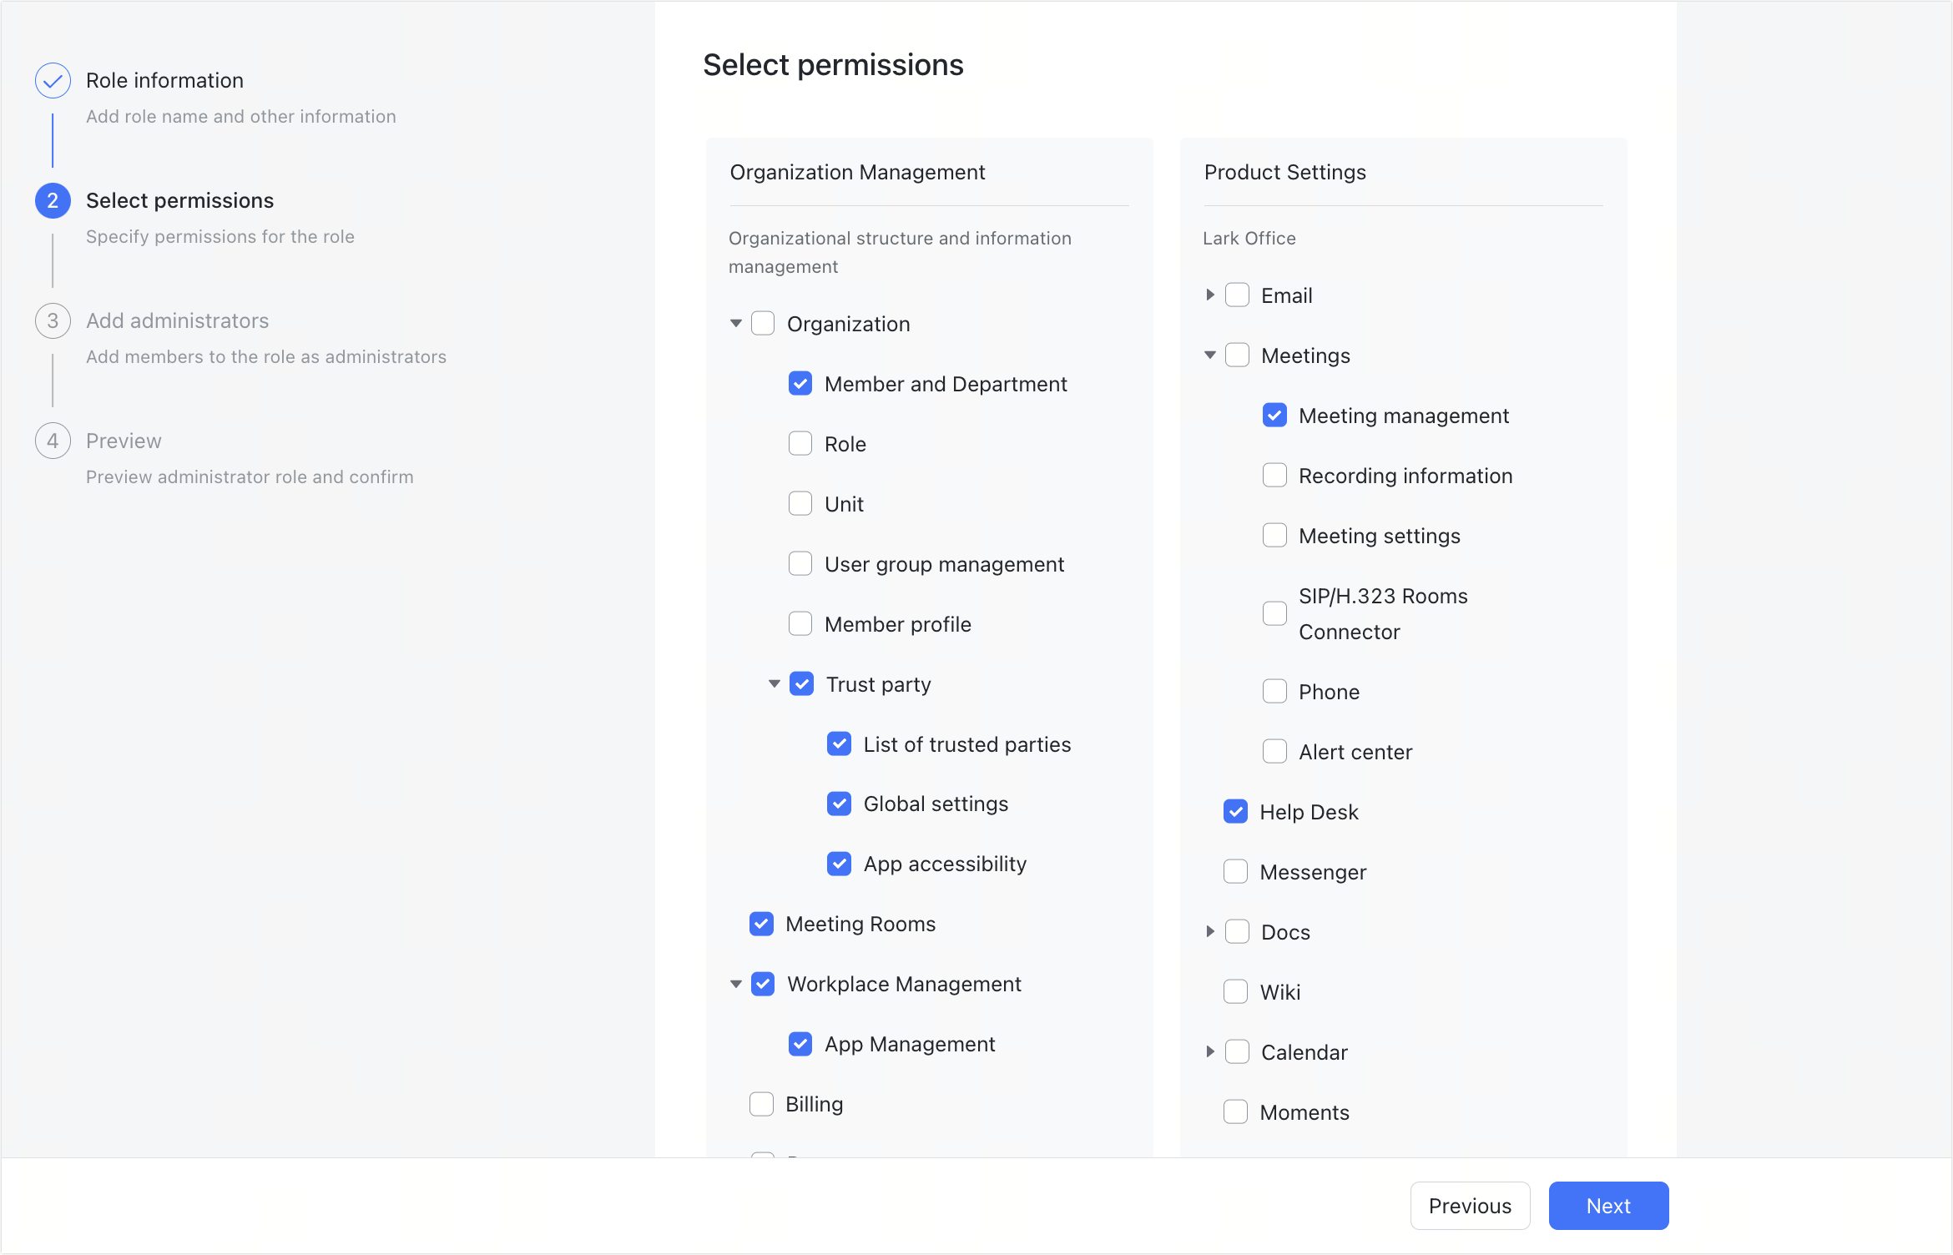Screen dimensions: 1953x1255
Task: Collapse the Trust party section
Action: pos(774,683)
